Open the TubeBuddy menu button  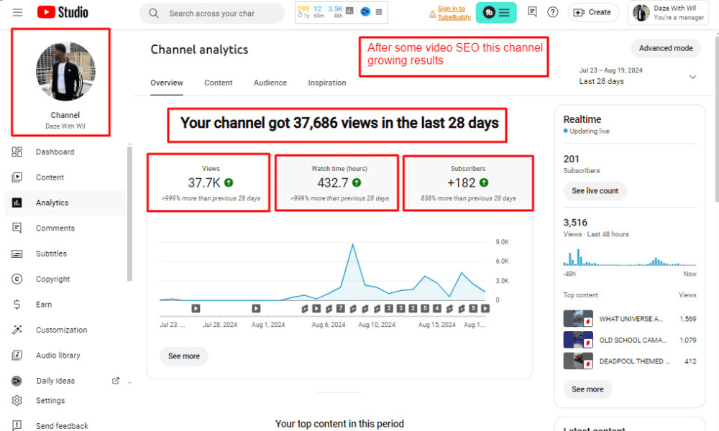(496, 12)
